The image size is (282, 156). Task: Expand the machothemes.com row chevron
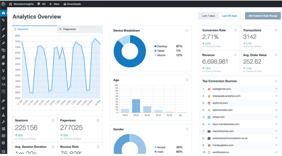click(276, 131)
